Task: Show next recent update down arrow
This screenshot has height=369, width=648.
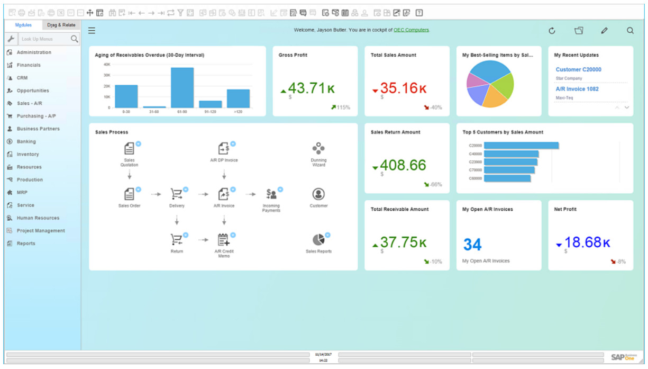Action: (627, 107)
